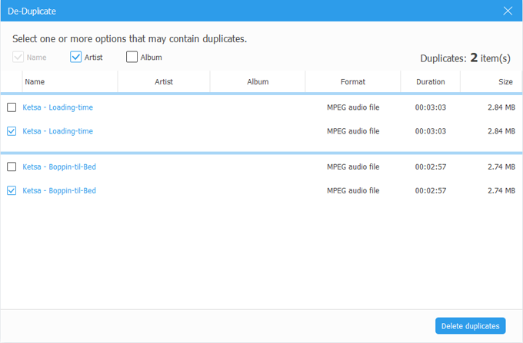Select the first Ketsa - Boppin-til-Bed title
The width and height of the screenshot is (523, 343).
click(x=59, y=167)
